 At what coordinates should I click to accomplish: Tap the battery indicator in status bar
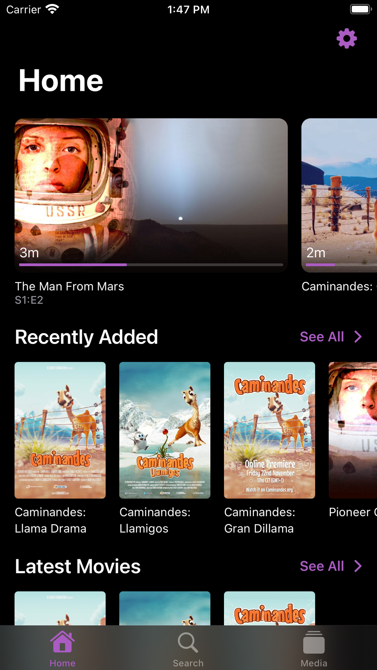[361, 9]
